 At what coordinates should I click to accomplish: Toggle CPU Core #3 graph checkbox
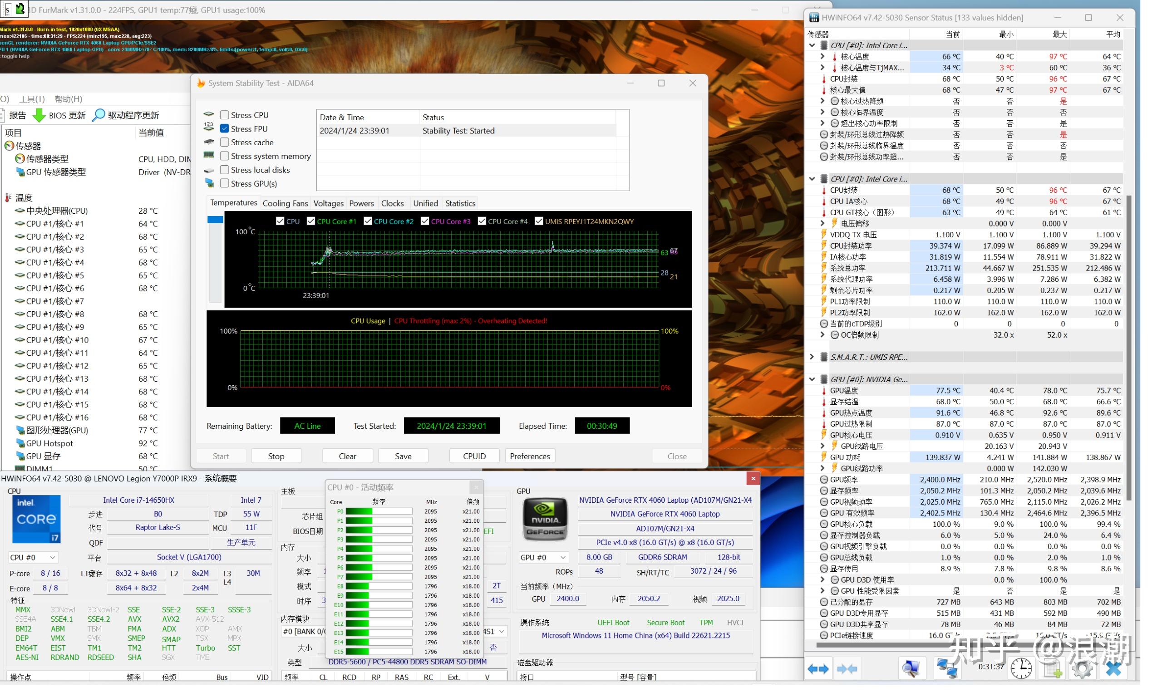click(424, 221)
